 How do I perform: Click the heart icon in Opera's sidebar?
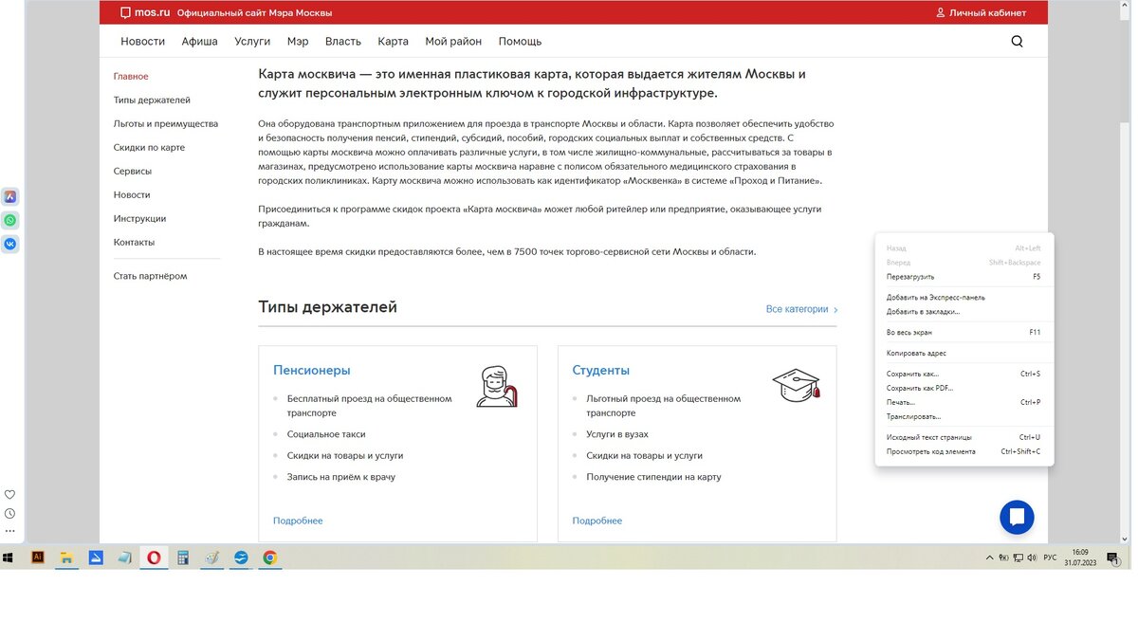click(x=9, y=494)
